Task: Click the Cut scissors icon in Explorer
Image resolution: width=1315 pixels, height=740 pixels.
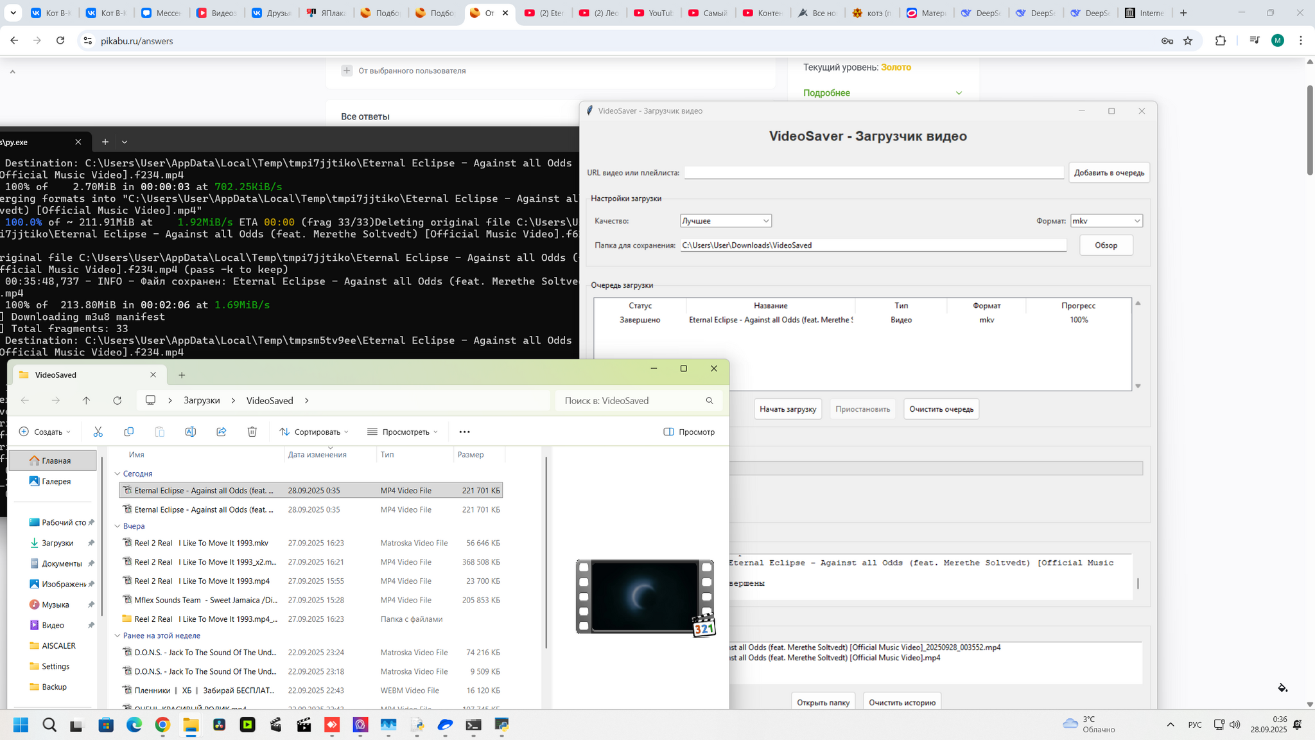Action: click(x=98, y=432)
